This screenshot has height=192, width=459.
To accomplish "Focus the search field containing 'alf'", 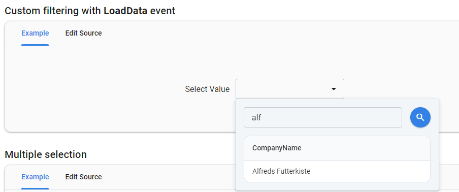I will coord(322,117).
